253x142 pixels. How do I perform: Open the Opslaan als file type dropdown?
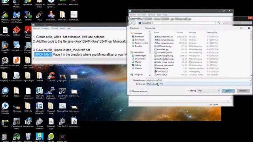tap(198, 84)
